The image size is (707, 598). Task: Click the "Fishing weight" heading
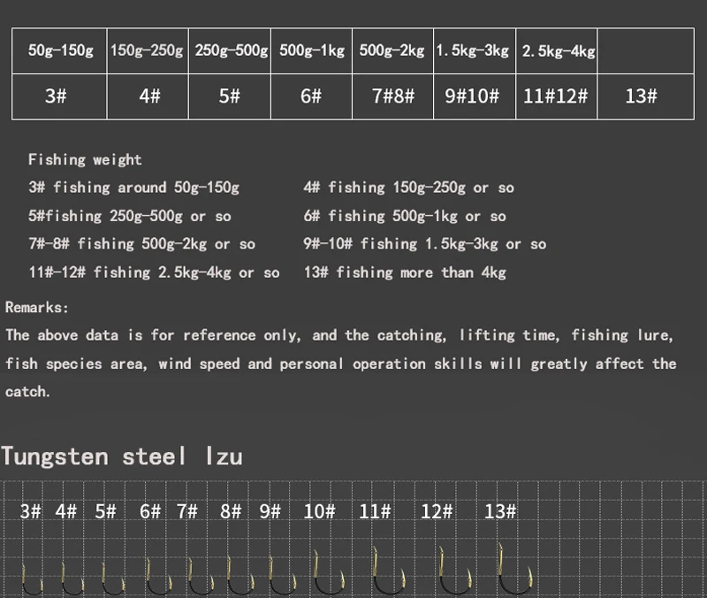(x=85, y=159)
